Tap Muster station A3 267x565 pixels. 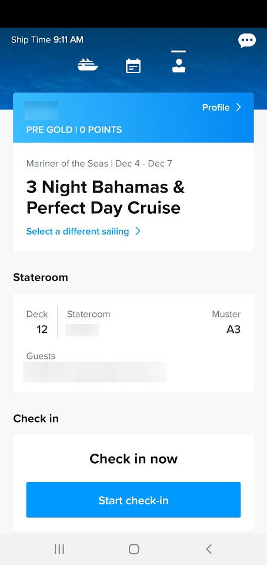[x=226, y=322]
